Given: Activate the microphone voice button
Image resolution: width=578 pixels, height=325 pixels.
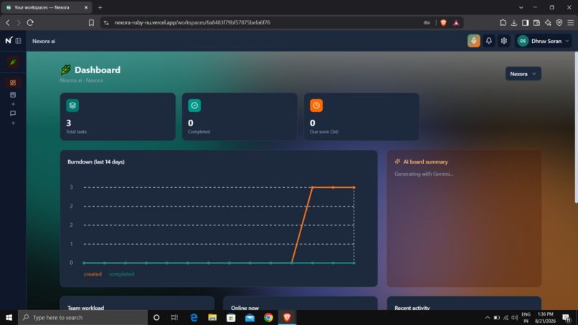Looking at the screenshot, I should 474,41.
